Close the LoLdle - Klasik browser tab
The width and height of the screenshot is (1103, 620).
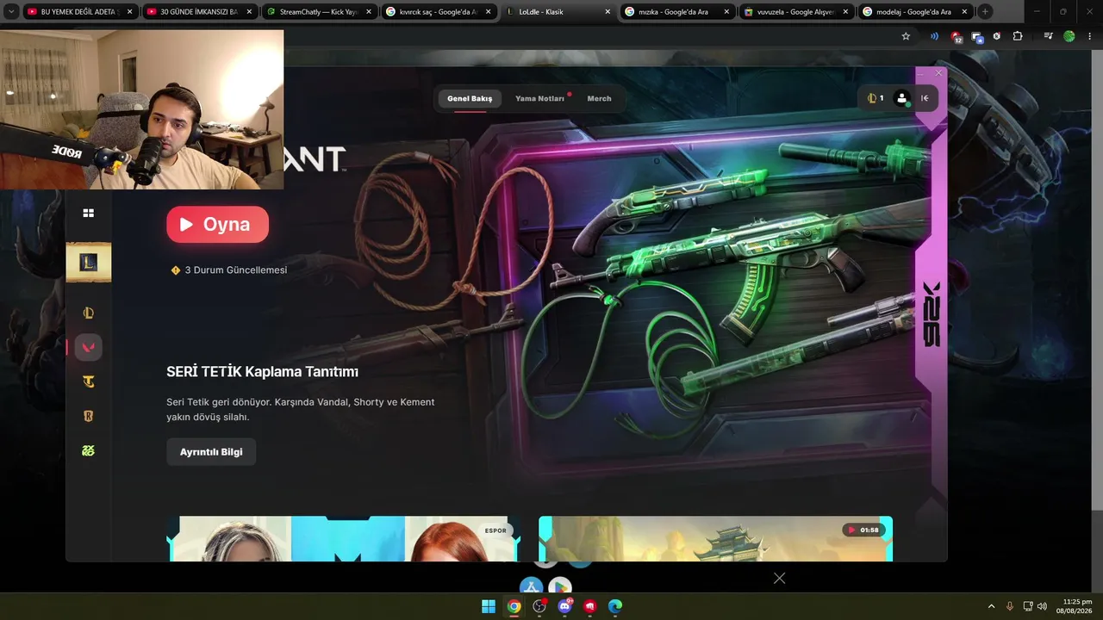pyautogui.click(x=607, y=12)
